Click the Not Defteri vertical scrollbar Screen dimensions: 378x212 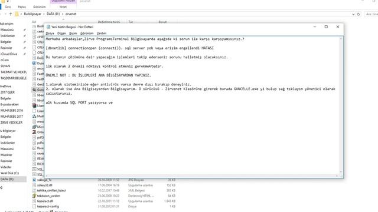[341, 105]
